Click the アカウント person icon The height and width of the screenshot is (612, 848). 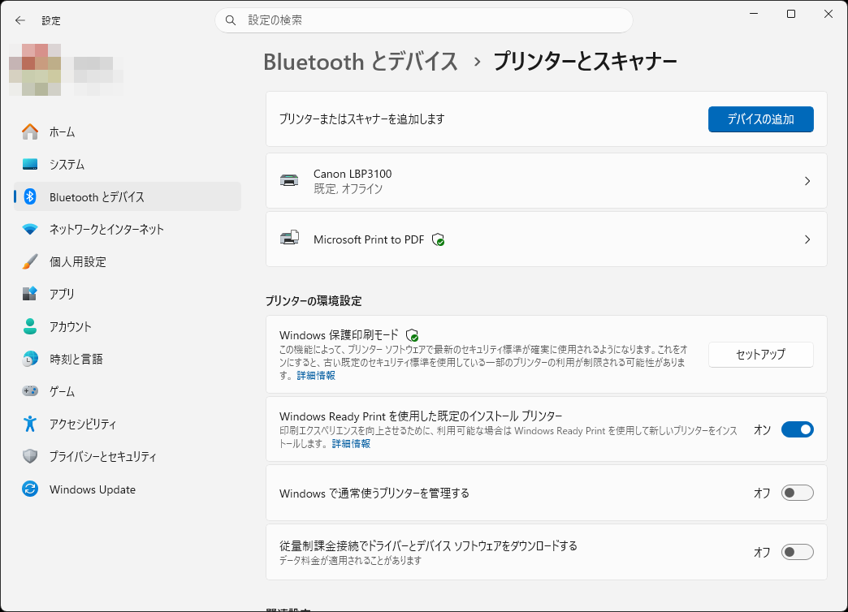tap(30, 326)
